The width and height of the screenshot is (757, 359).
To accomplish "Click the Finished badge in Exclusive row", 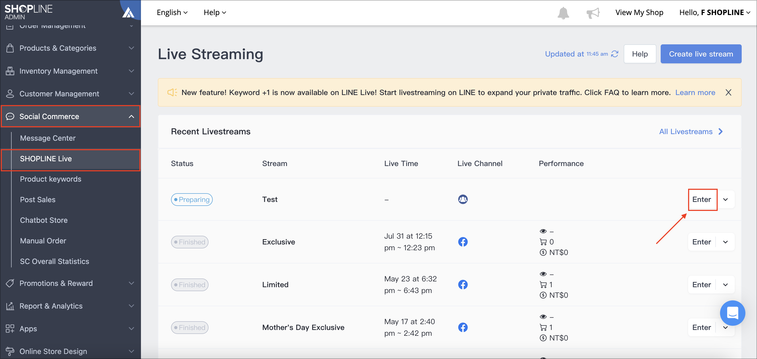I will click(x=190, y=242).
